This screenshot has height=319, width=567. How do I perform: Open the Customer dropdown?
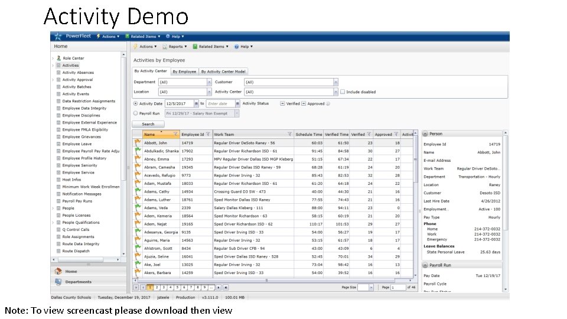(x=335, y=82)
